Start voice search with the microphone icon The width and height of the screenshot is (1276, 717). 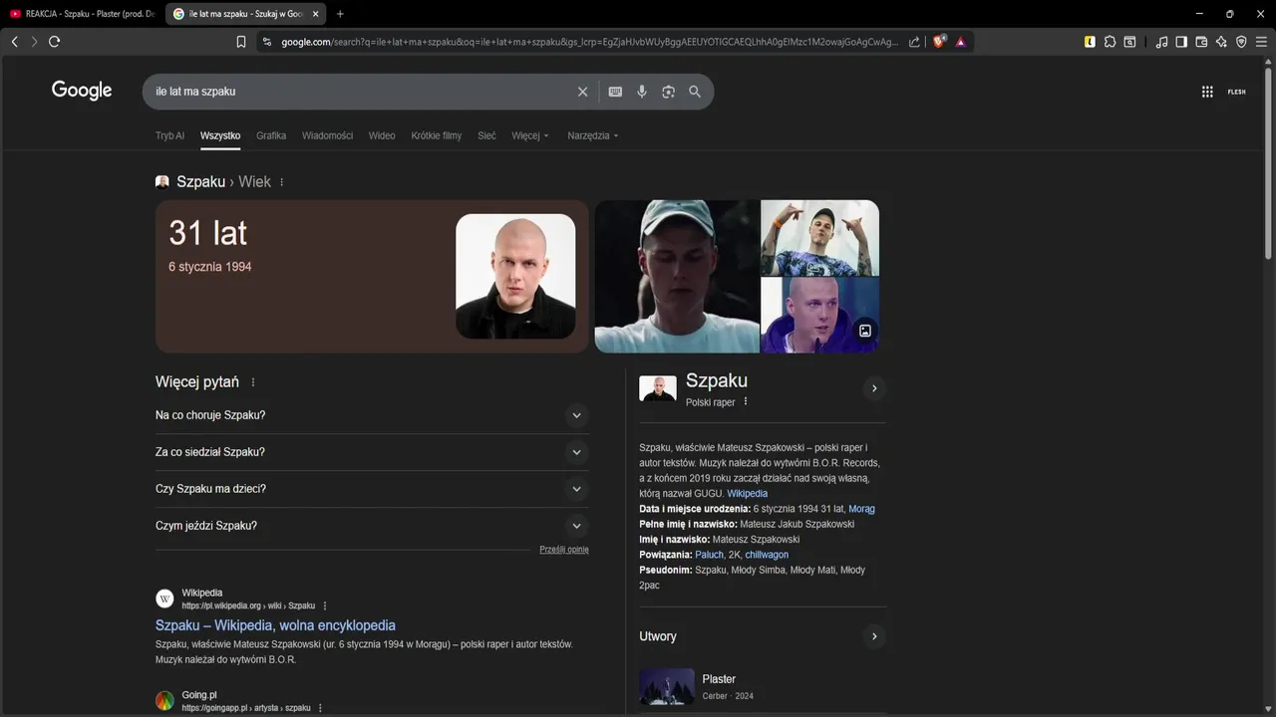click(x=642, y=92)
